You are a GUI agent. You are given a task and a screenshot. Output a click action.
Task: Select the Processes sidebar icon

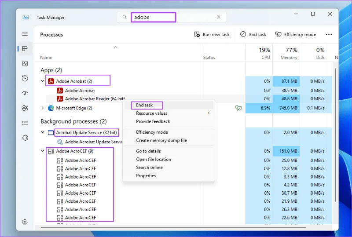[x=25, y=48]
